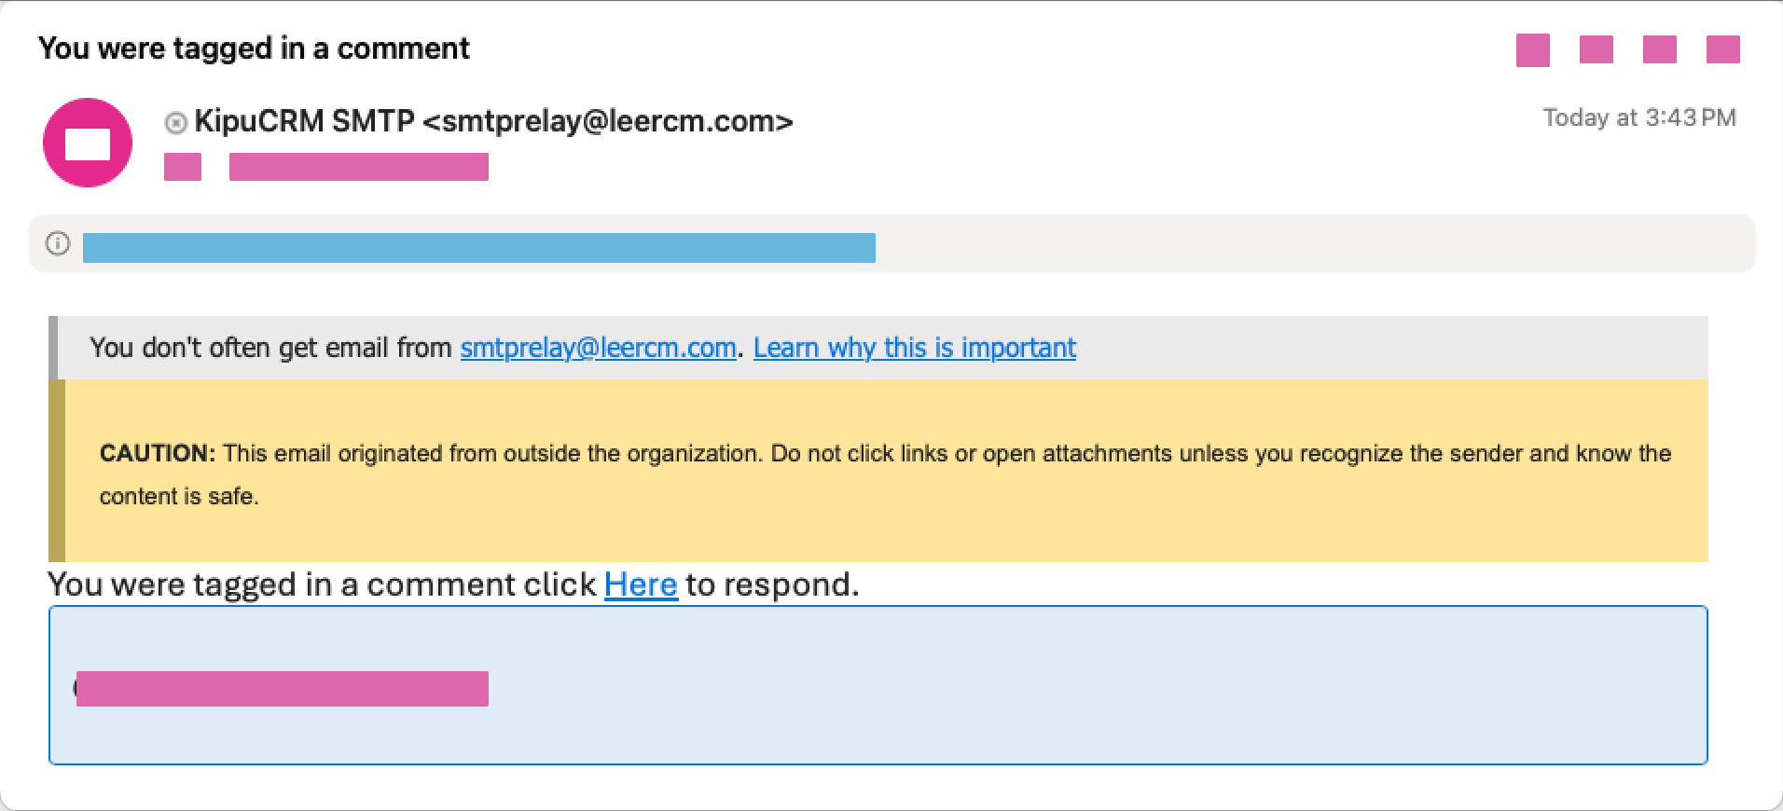Click the gray "You don't often get email" notice
Screen dimensions: 1783x811
tap(1306, 348)
